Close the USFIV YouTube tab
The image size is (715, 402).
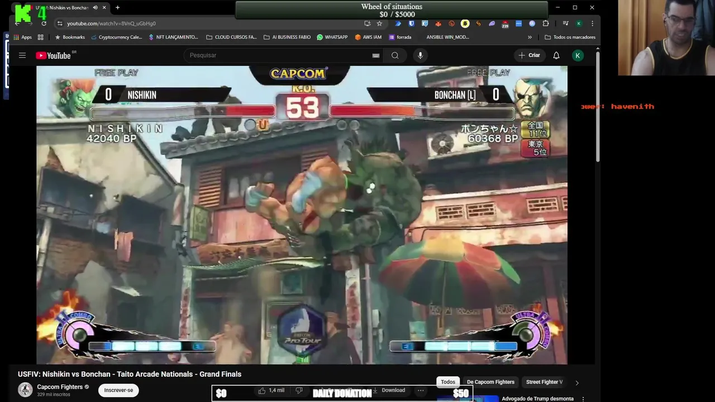(104, 8)
